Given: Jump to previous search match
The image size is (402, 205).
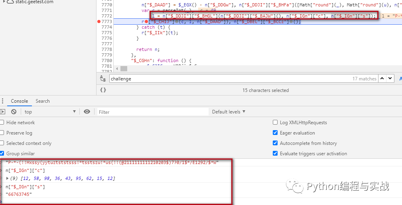Looking at the screenshot, I should (x=382, y=79).
